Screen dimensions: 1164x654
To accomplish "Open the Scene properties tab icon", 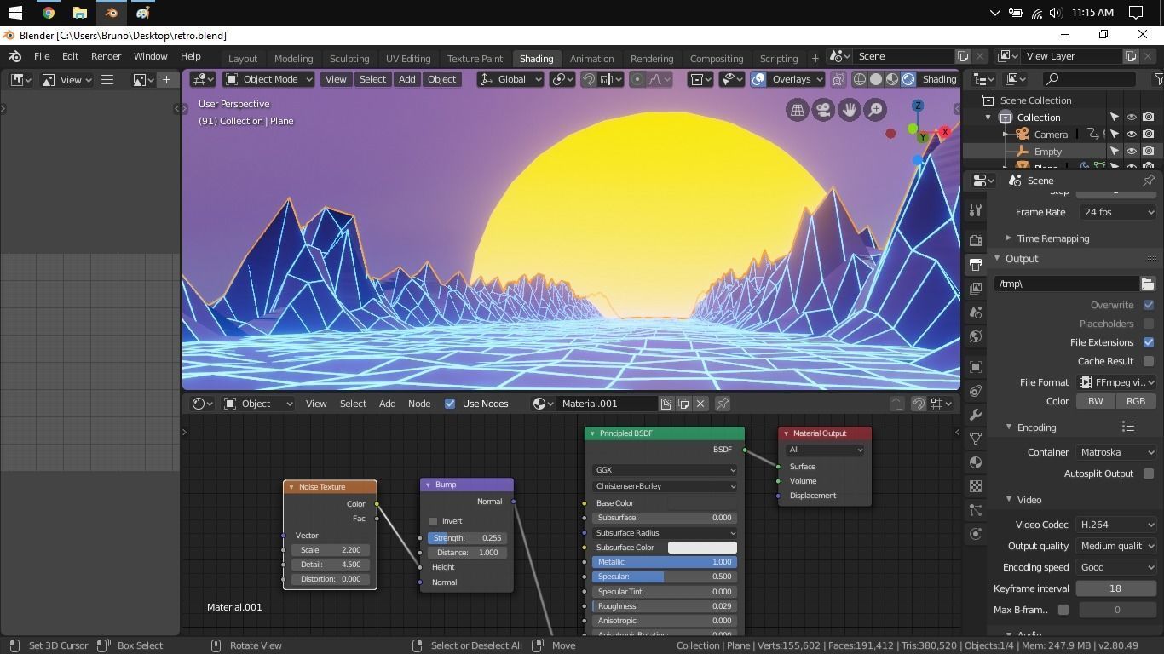I will [976, 312].
